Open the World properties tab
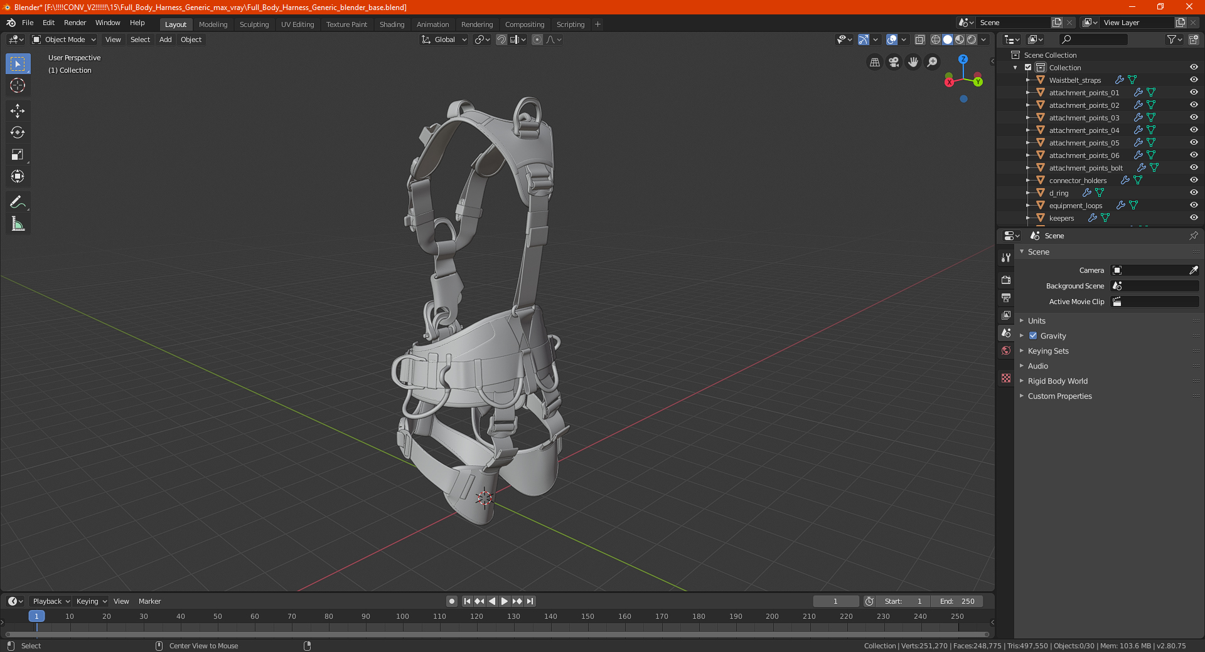 coord(1006,350)
